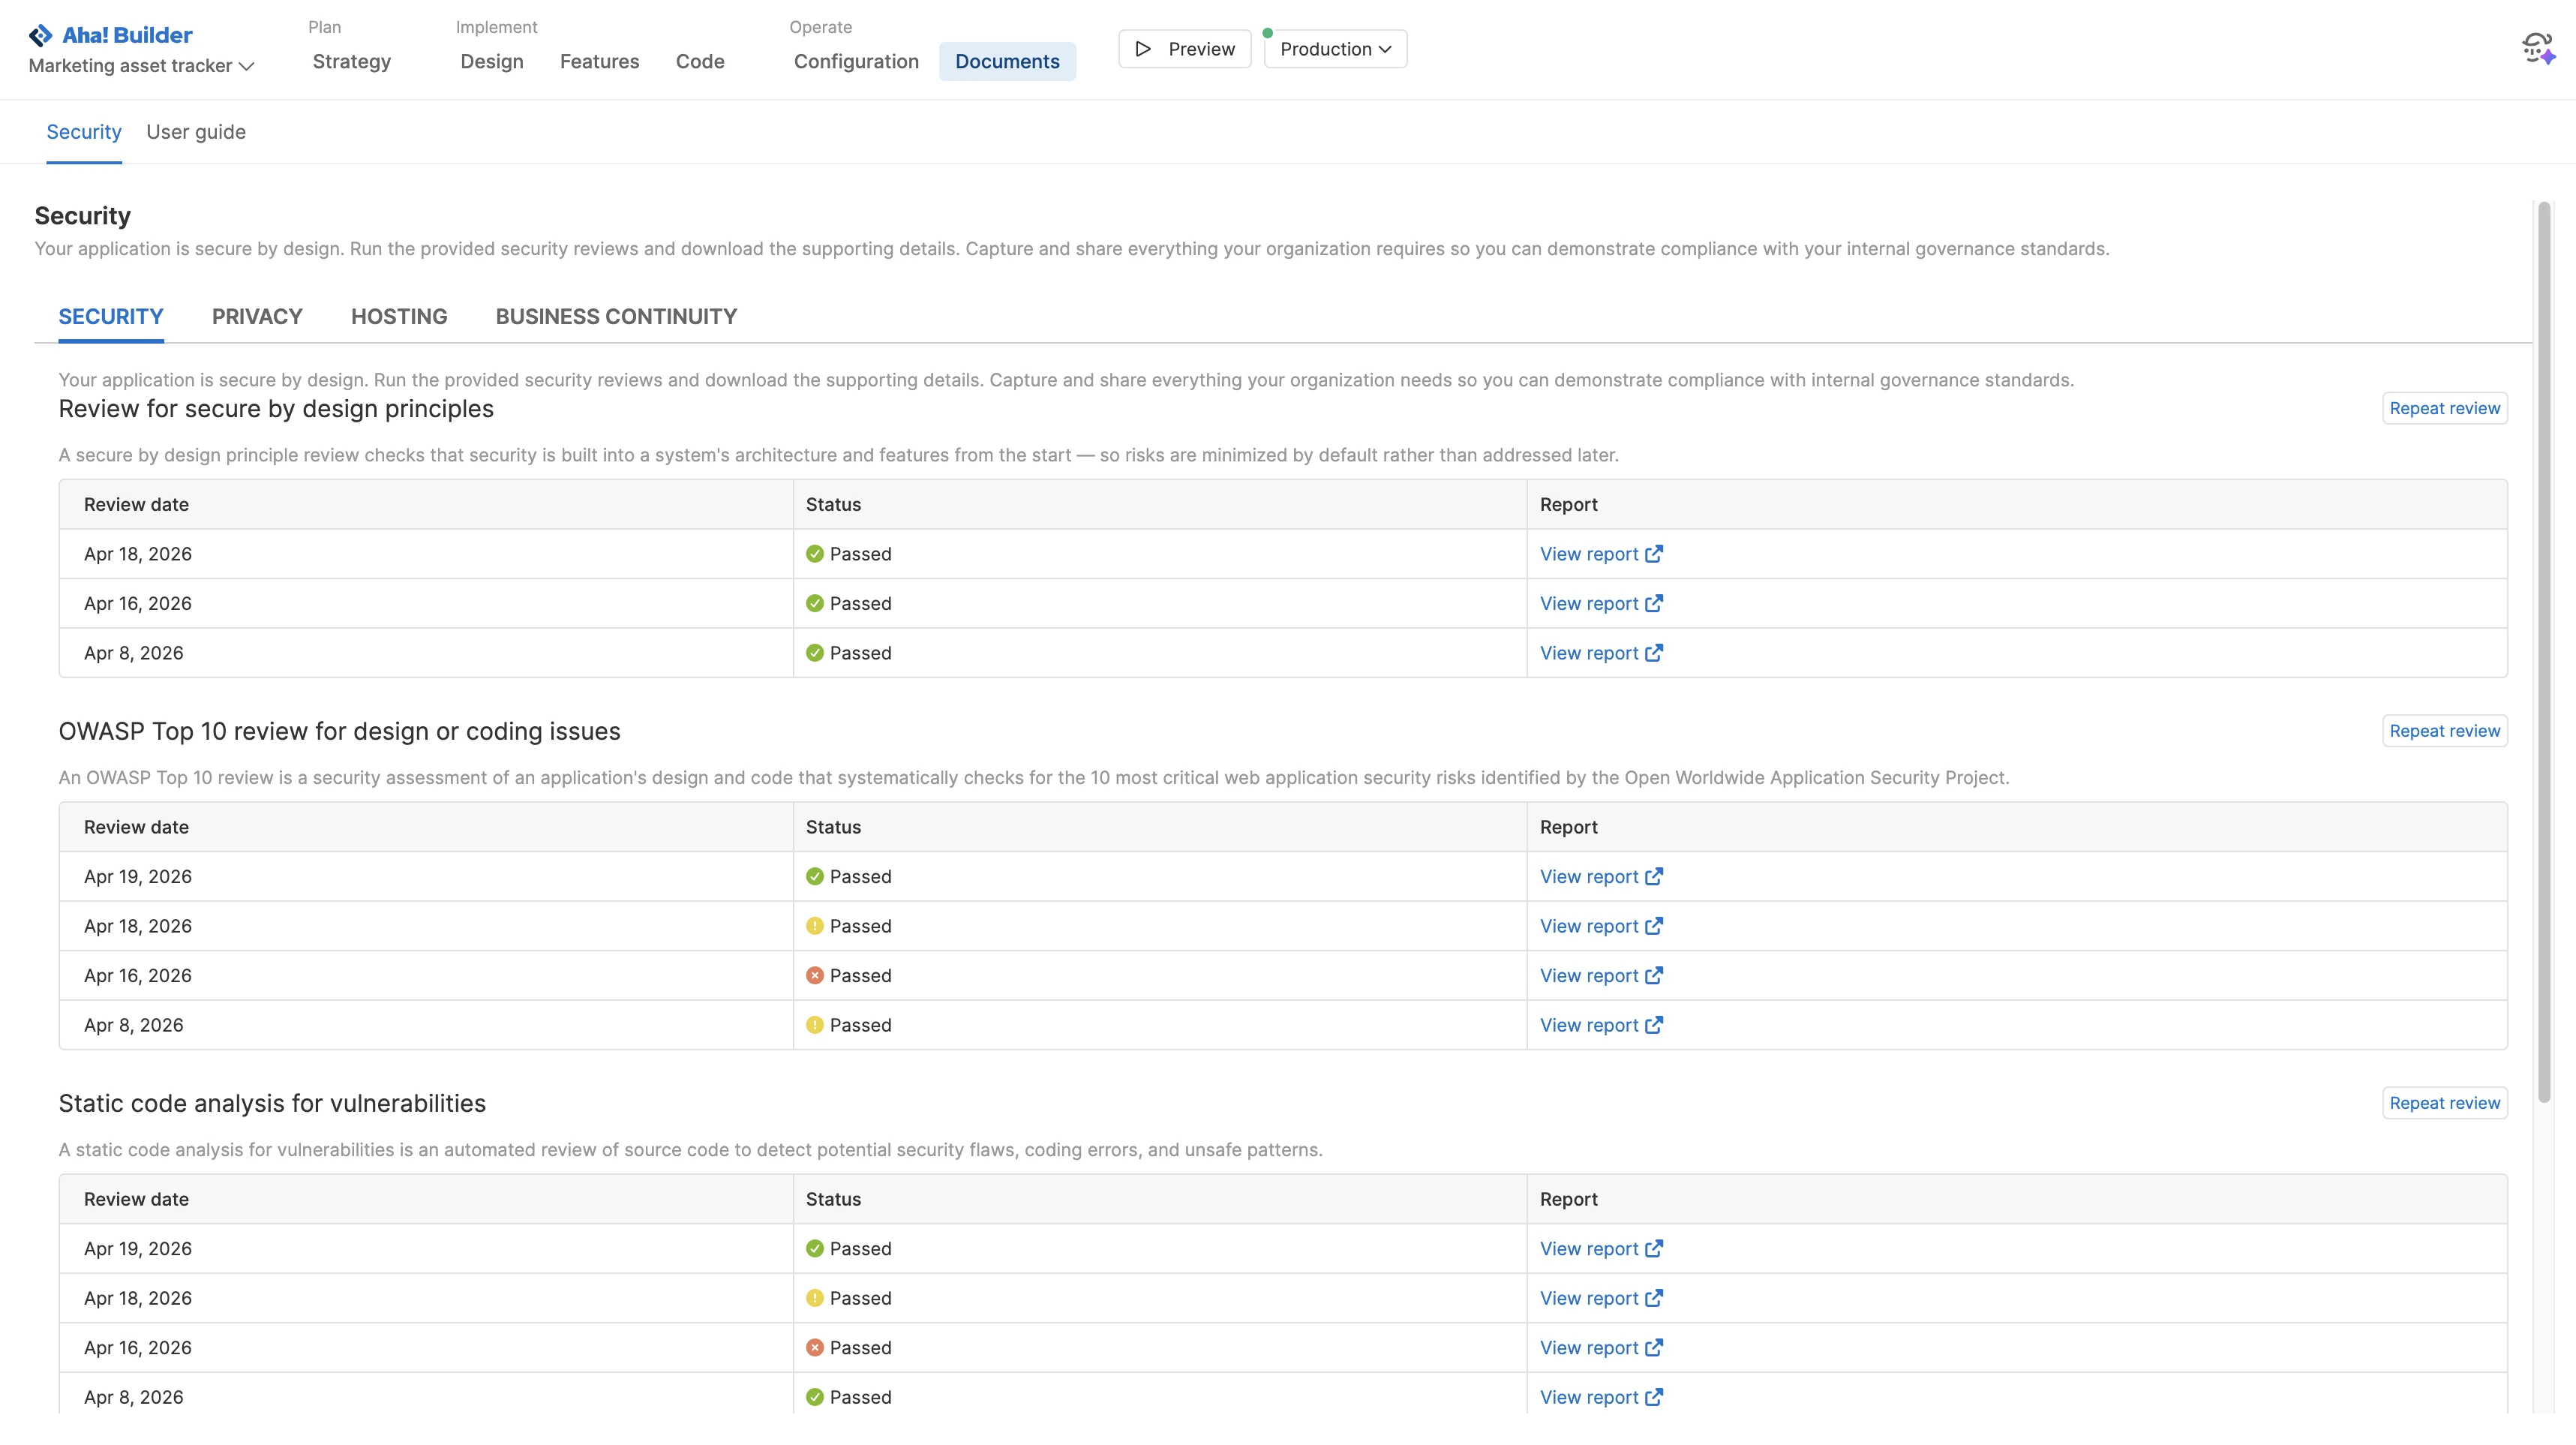
Task: Click green check icon on Apr 8, 2026 static analysis row
Action: click(815, 1397)
